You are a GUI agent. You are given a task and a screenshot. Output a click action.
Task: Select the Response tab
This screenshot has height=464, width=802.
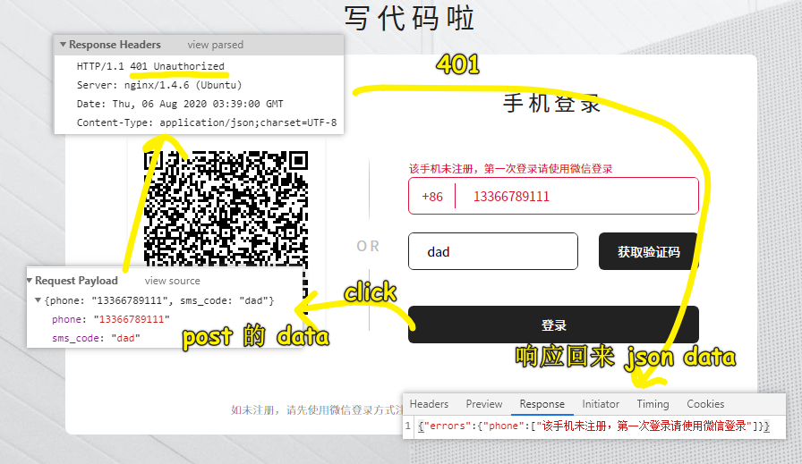542,404
